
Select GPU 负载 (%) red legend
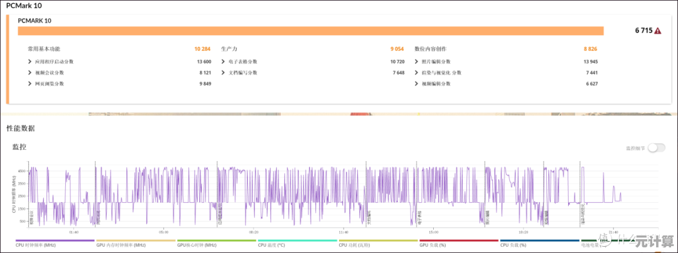[x=458, y=245]
